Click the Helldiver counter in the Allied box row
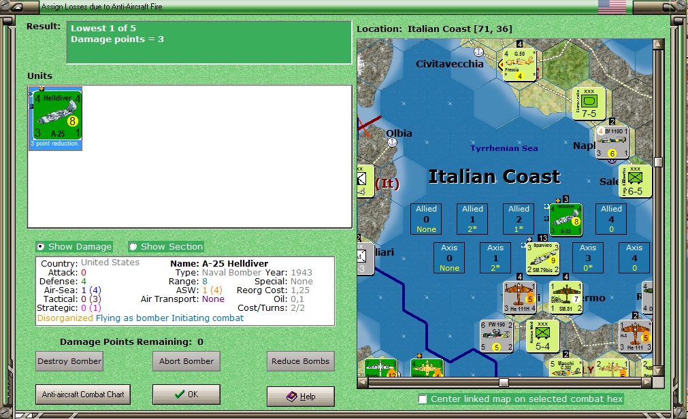This screenshot has height=419, width=688. click(566, 220)
